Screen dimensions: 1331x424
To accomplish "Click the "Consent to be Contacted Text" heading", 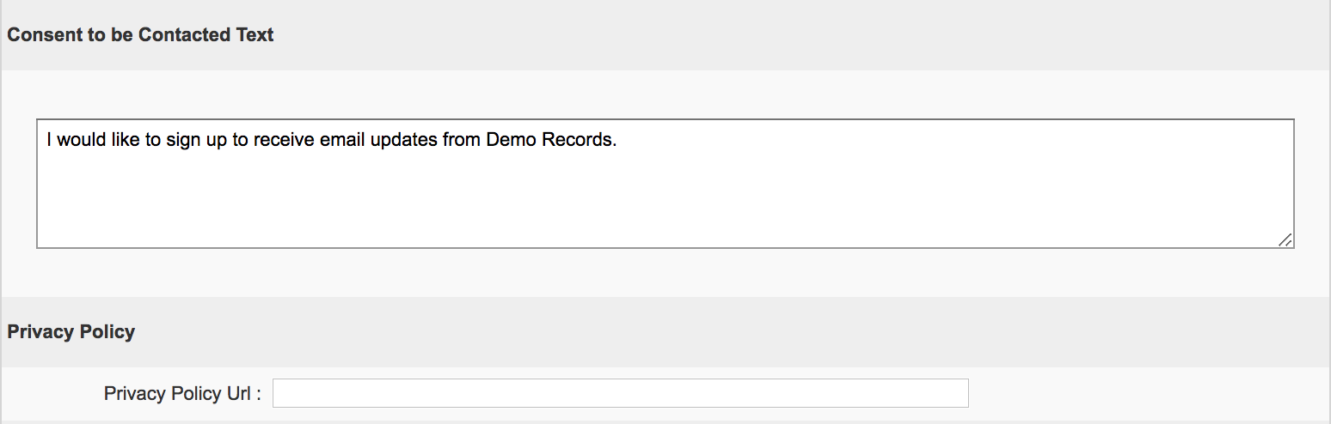I will (140, 35).
